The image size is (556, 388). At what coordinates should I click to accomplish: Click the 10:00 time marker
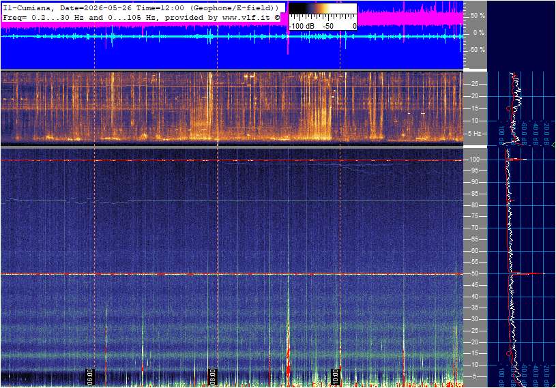pyautogui.click(x=335, y=376)
